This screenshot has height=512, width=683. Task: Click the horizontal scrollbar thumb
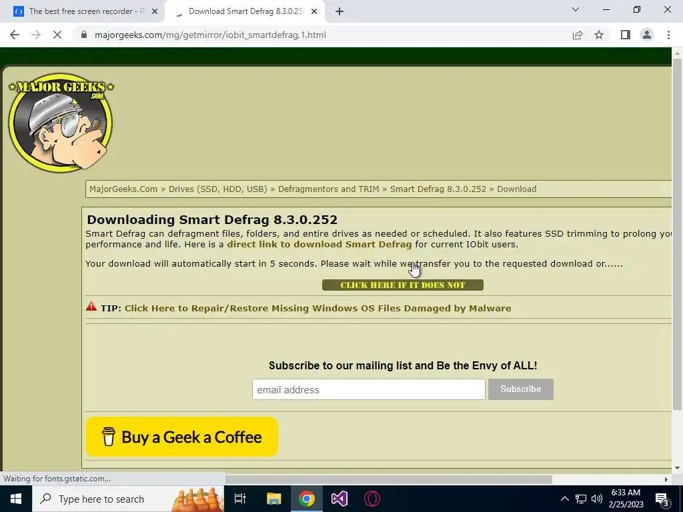[389, 479]
